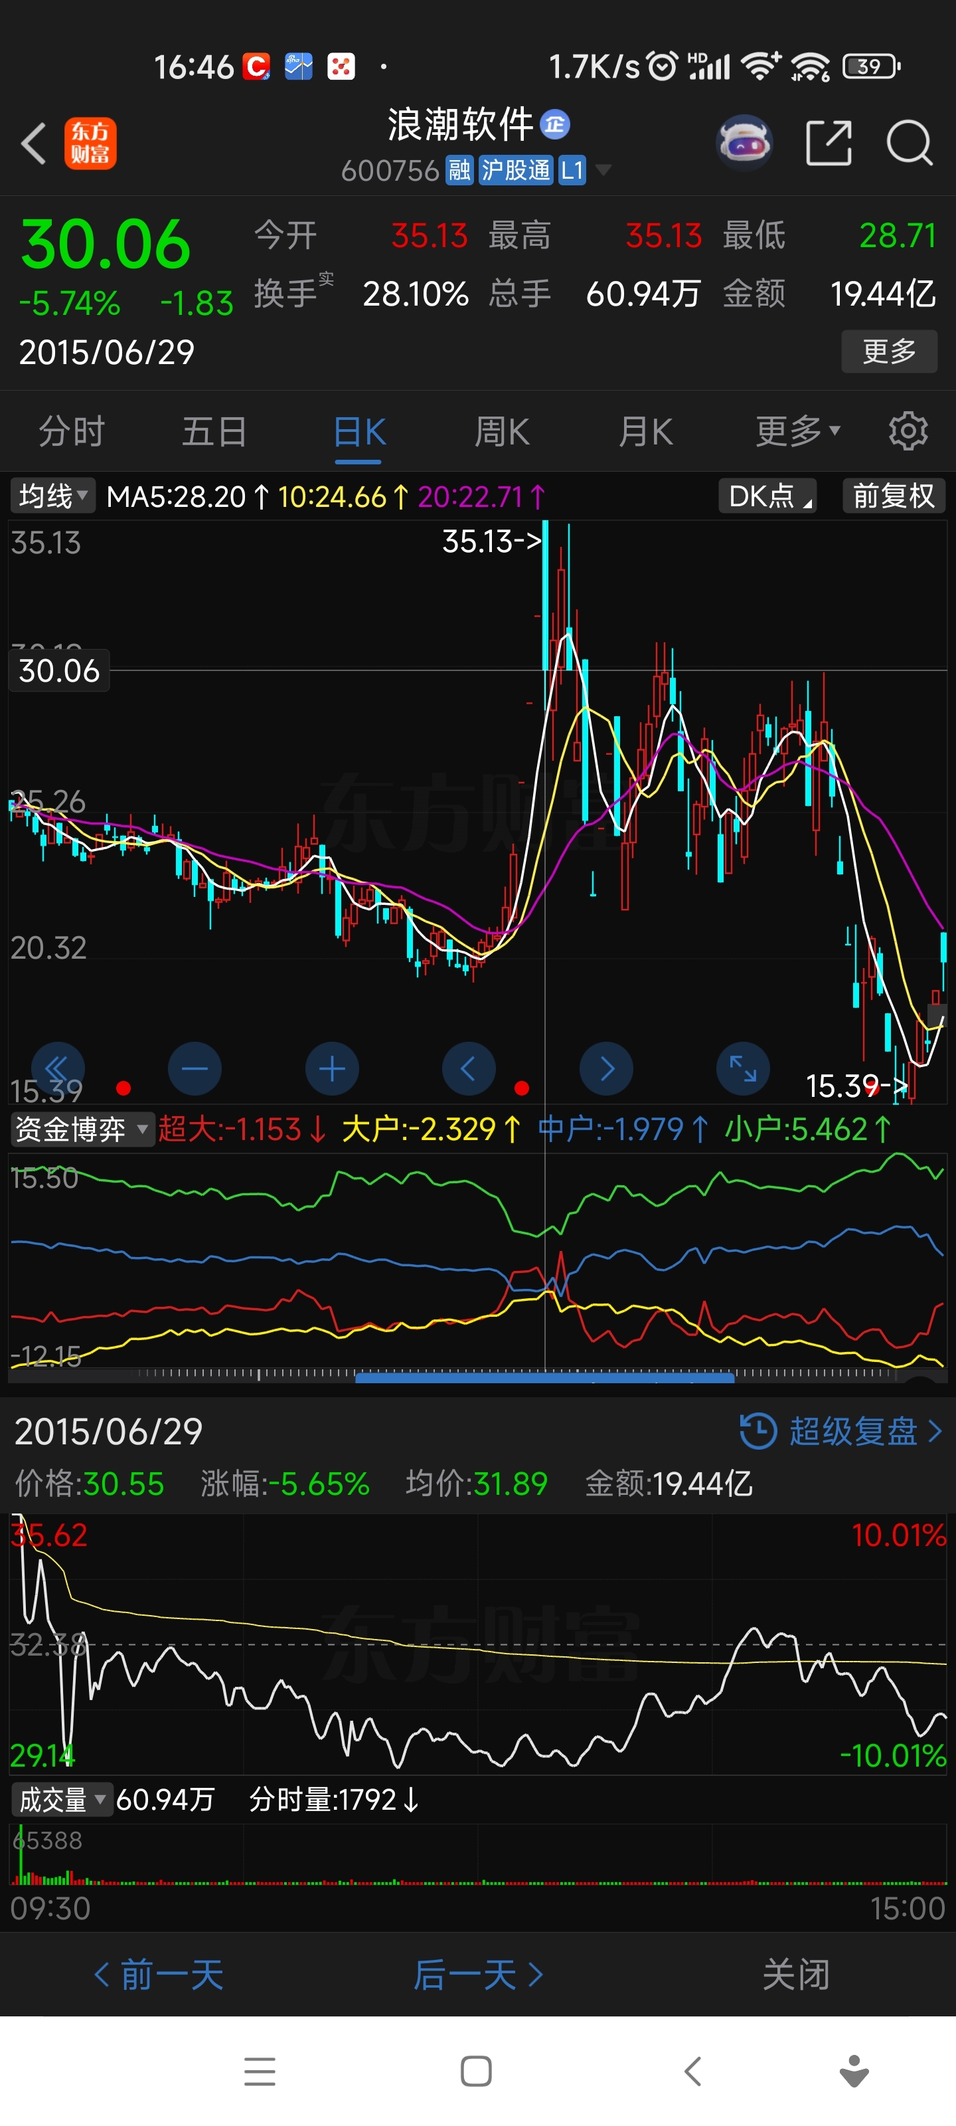Switch to 五日 tab
Viewport: 956px width, 2126px height.
[214, 431]
